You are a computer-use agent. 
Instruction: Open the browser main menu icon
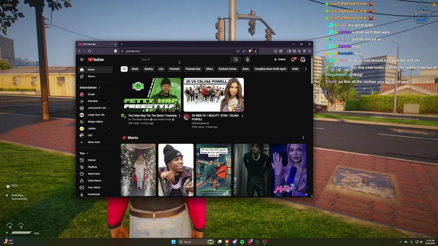click(309, 51)
